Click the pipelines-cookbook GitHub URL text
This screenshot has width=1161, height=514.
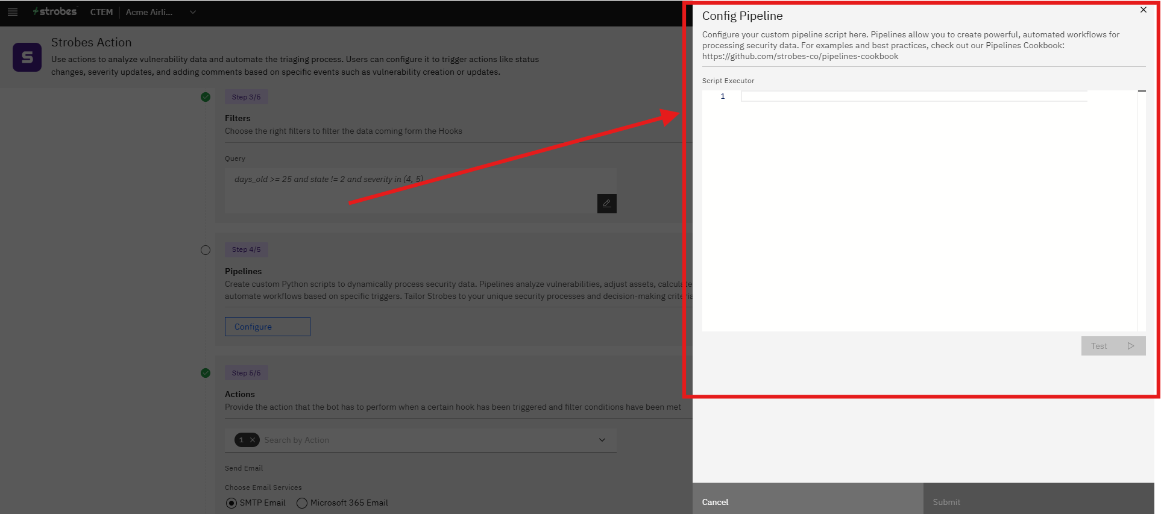coord(800,56)
